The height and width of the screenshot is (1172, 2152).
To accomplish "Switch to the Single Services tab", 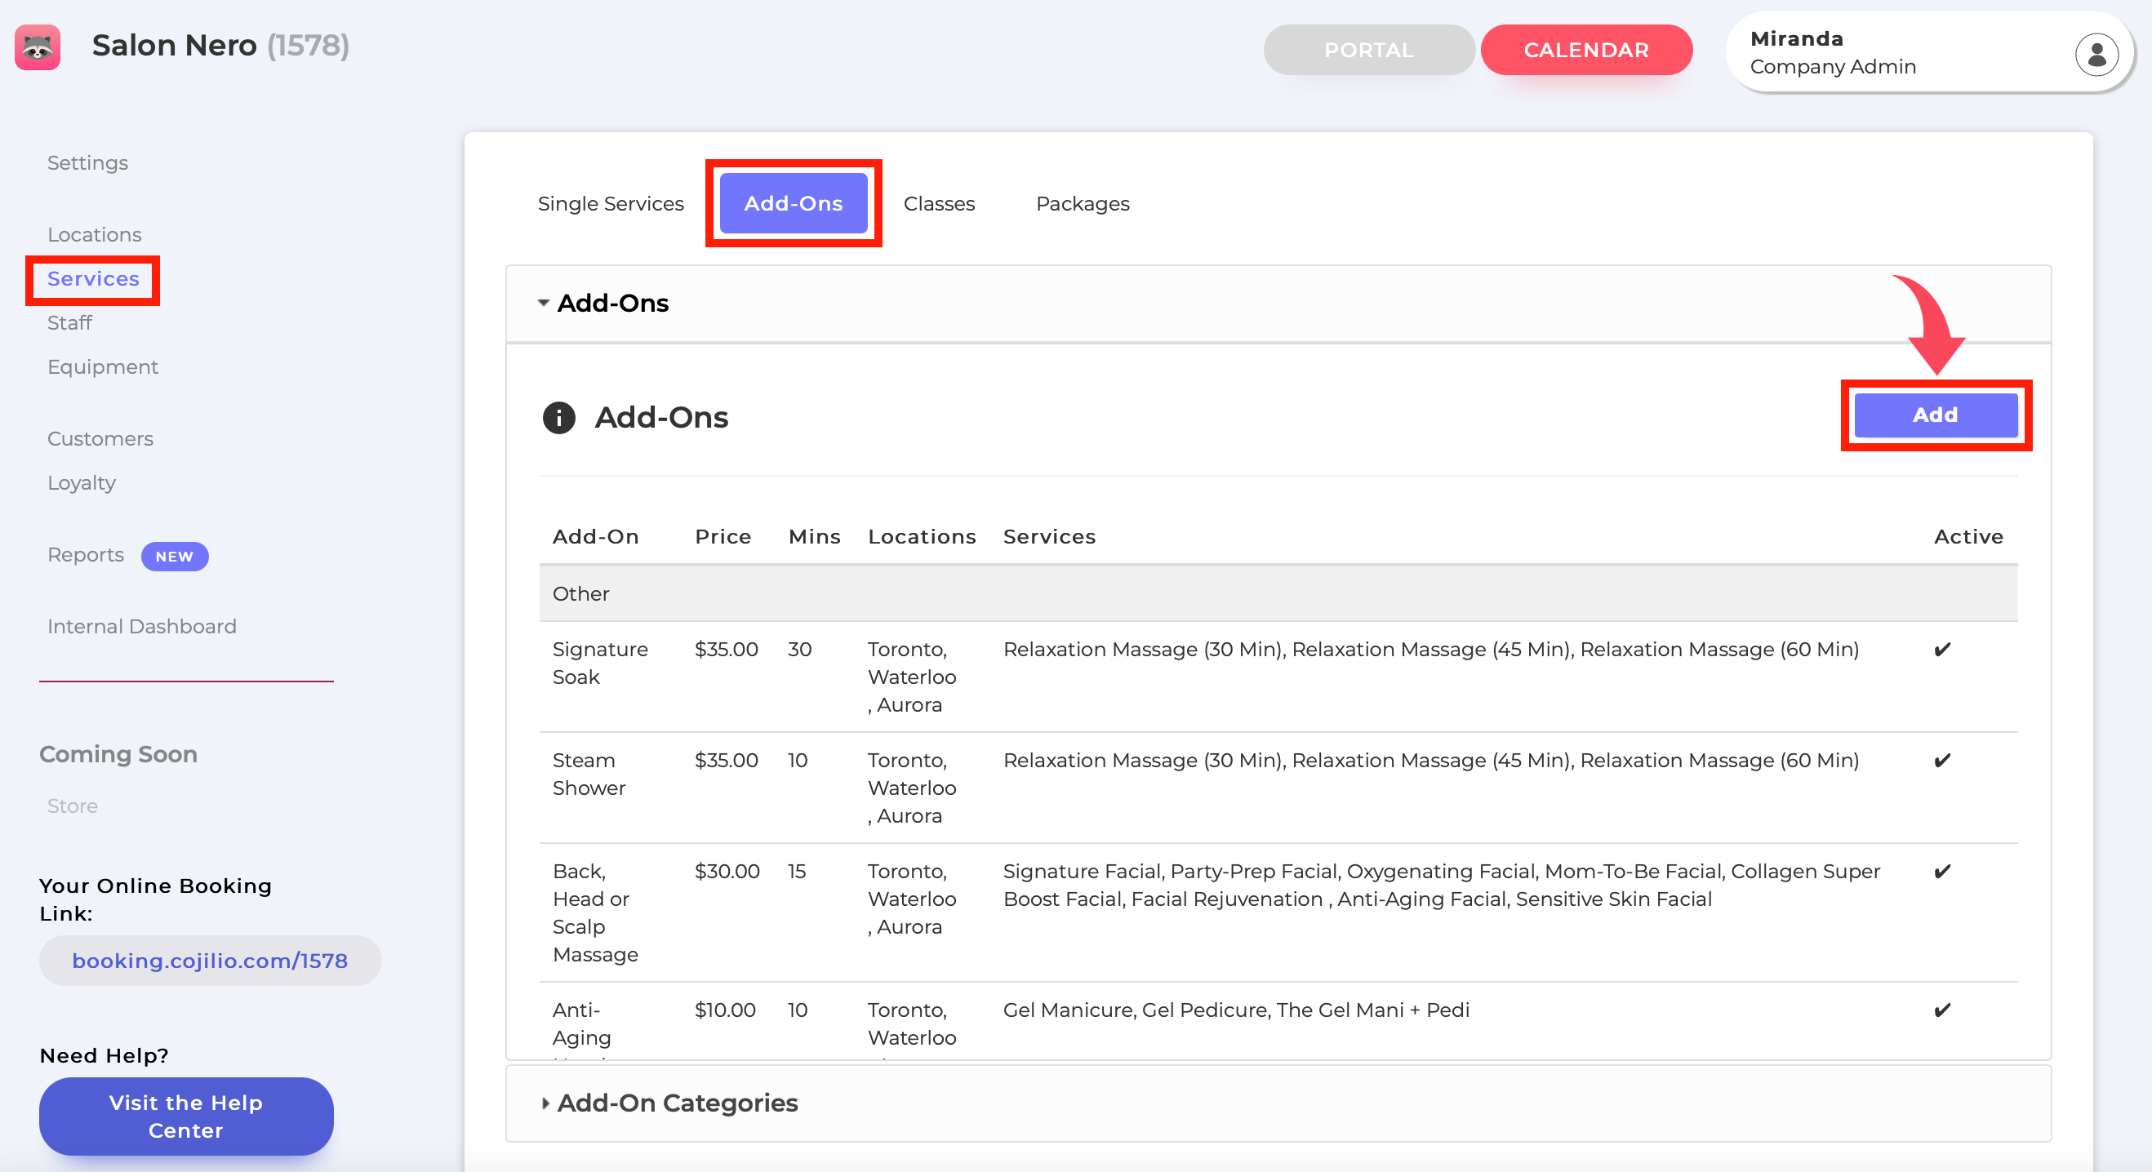I will tap(611, 203).
